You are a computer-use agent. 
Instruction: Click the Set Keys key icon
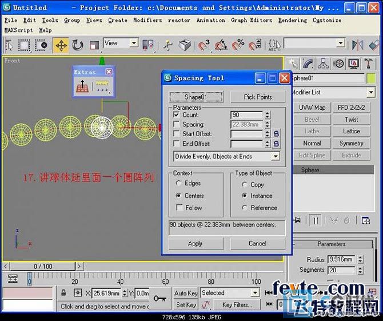pos(160,299)
